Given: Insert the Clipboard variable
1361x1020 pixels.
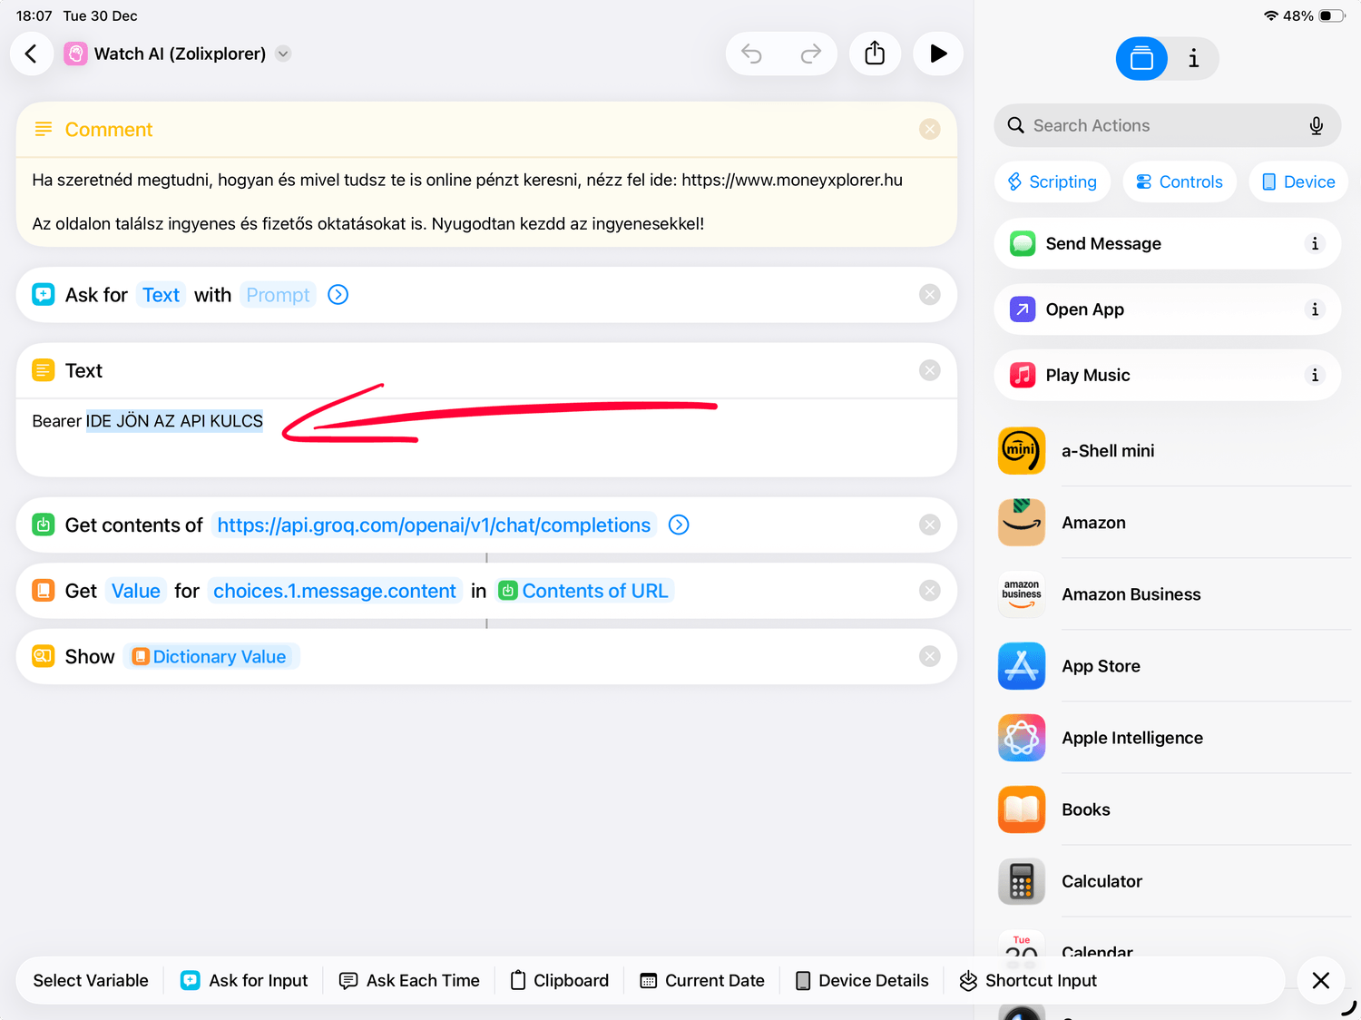Looking at the screenshot, I should pyautogui.click(x=559, y=980).
